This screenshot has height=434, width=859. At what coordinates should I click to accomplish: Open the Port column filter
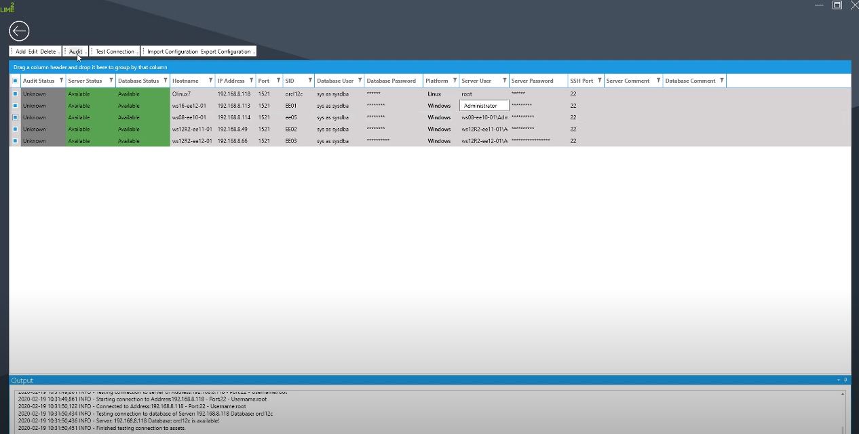click(278, 81)
